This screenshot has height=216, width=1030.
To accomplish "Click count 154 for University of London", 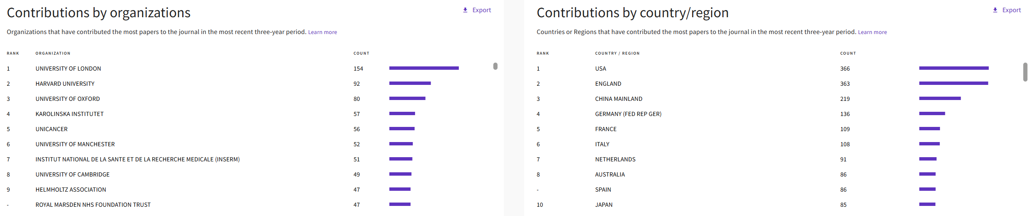I will 358,68.
